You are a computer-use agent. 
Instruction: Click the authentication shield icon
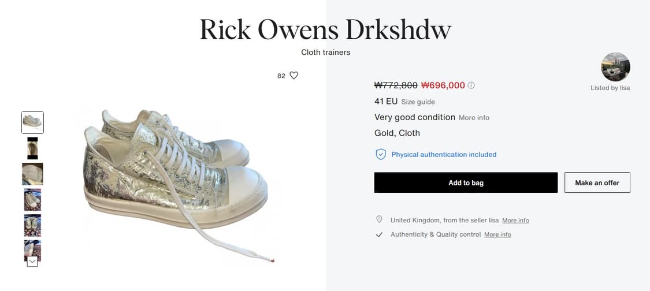click(380, 154)
